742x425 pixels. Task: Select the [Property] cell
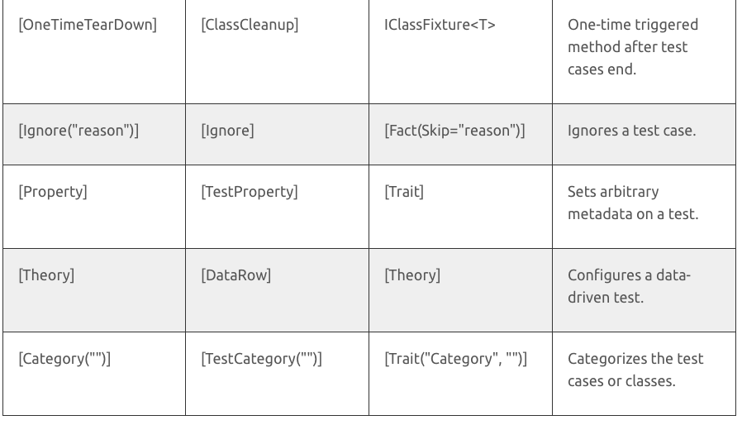pos(52,192)
